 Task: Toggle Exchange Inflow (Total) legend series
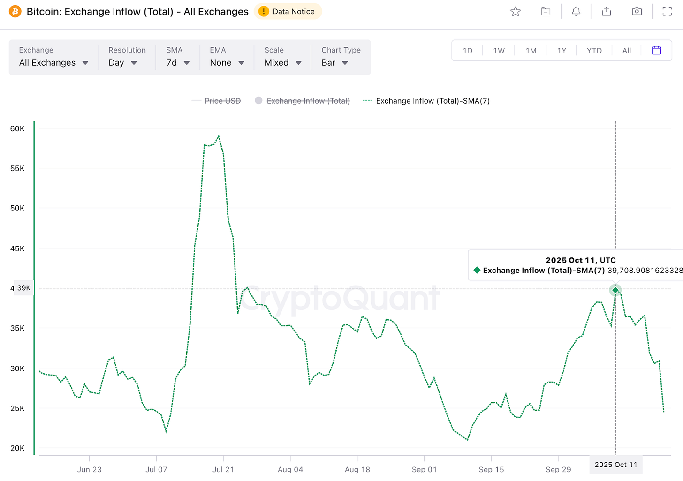[308, 101]
